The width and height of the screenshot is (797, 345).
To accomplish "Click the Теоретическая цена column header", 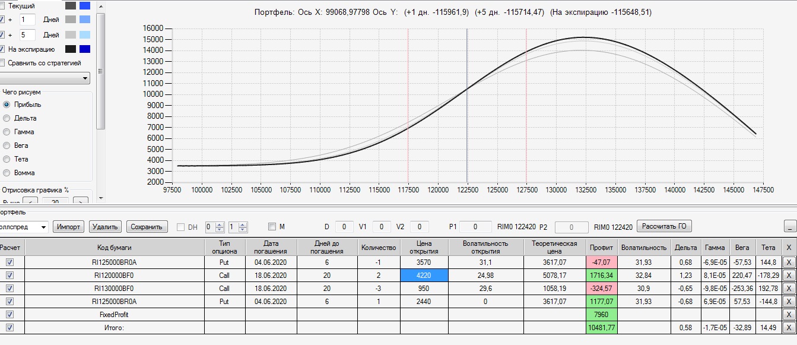I will tap(555, 248).
